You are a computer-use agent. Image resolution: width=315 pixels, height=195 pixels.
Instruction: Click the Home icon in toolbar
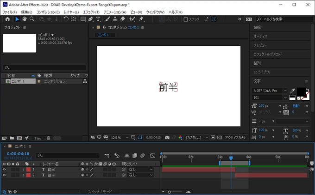point(7,19)
